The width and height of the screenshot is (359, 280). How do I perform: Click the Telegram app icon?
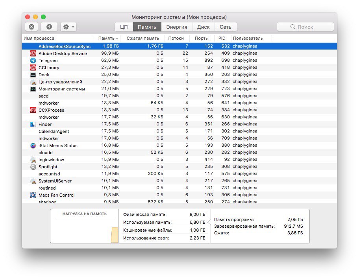pyautogui.click(x=33, y=61)
